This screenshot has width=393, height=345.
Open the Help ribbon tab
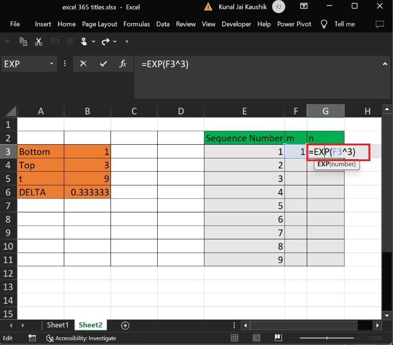(264, 24)
